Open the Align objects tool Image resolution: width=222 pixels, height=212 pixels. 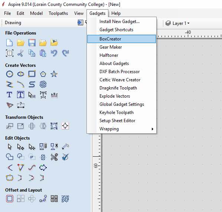click(65, 126)
